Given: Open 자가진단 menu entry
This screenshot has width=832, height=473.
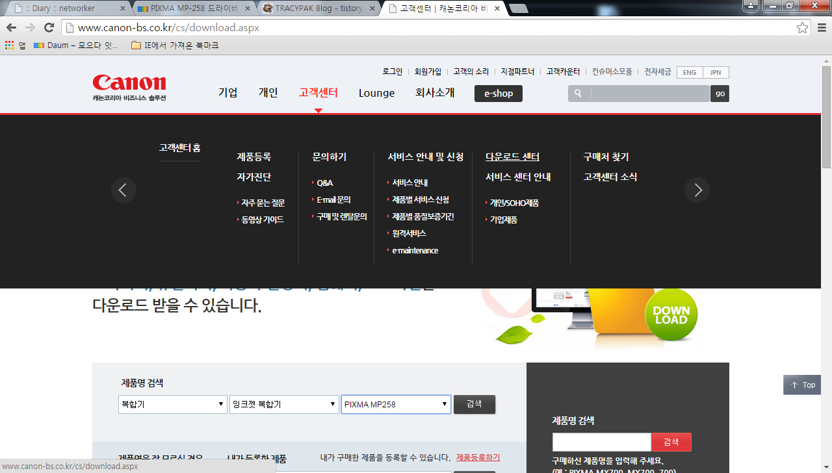Looking at the screenshot, I should 254,177.
